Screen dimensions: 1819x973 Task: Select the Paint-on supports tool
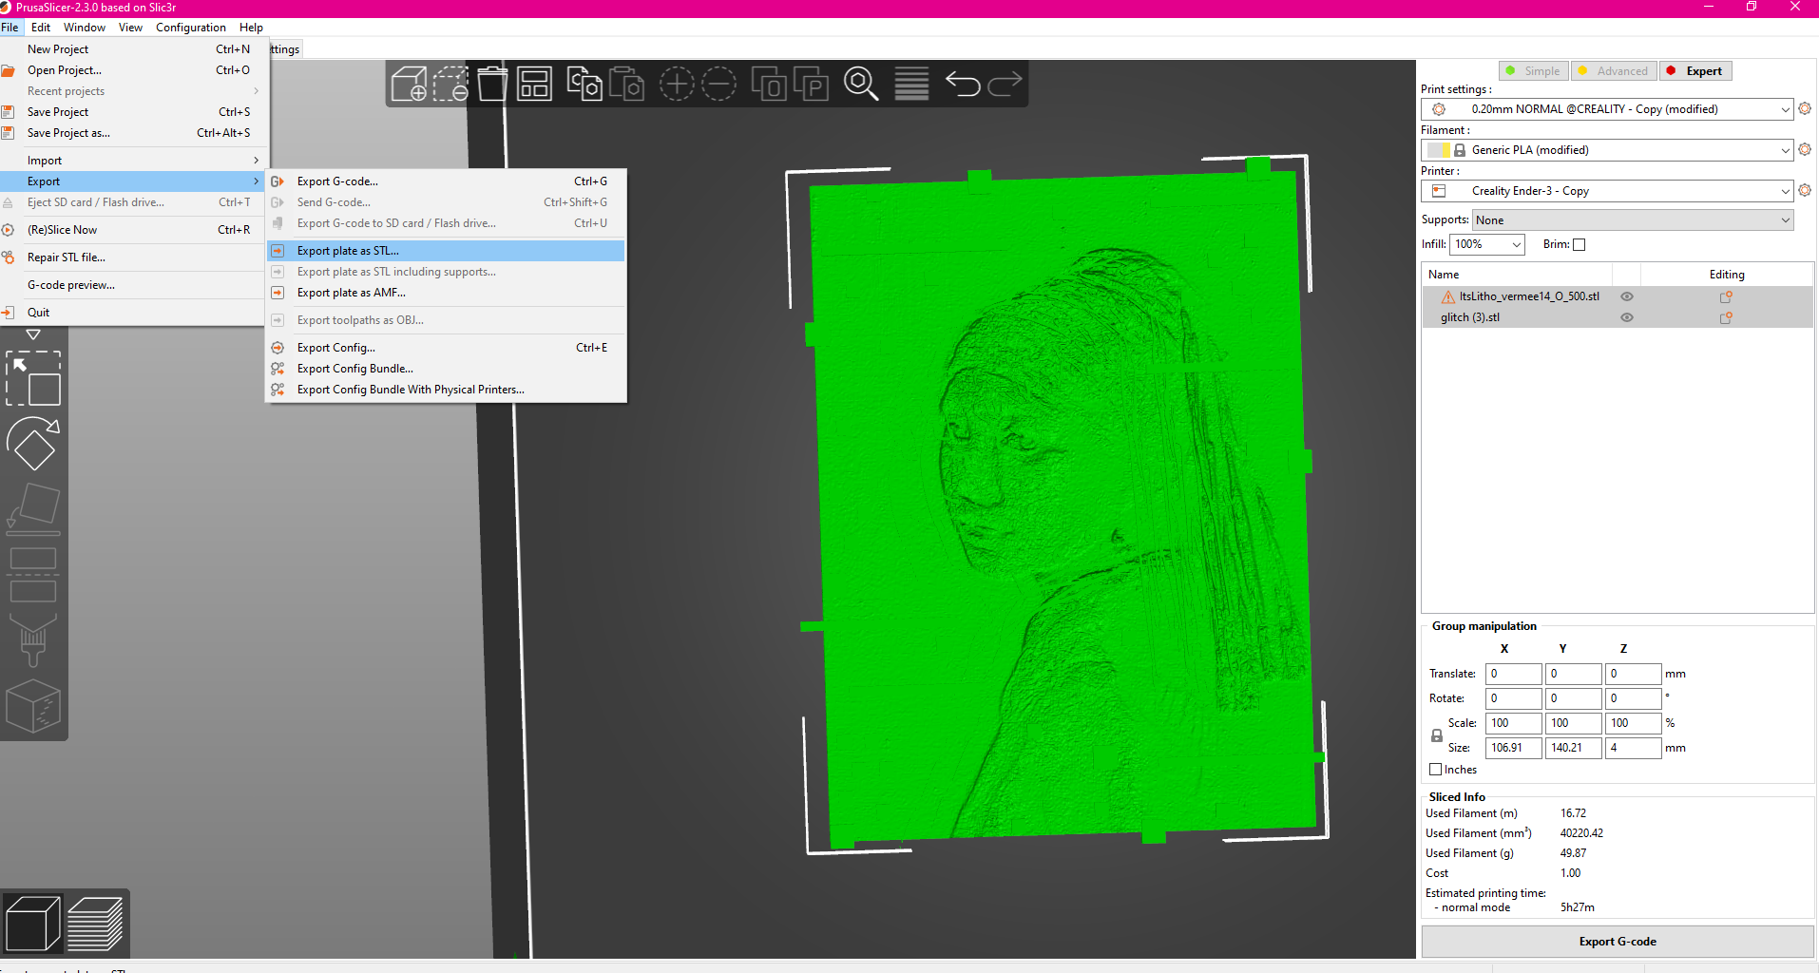tap(33, 639)
